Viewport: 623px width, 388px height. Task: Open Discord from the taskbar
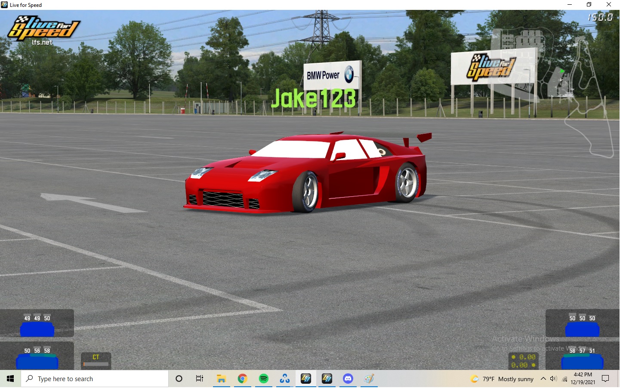(348, 379)
